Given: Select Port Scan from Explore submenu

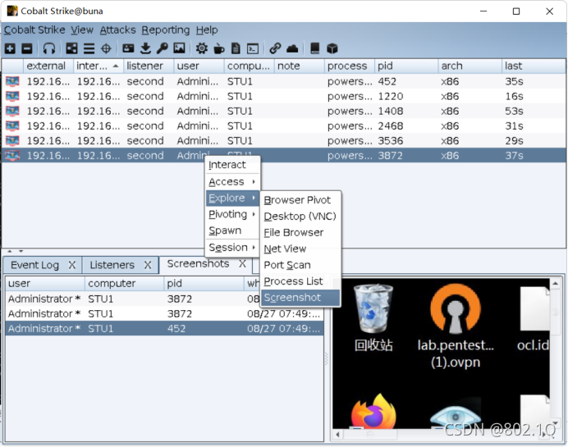Looking at the screenshot, I should 300,265.
